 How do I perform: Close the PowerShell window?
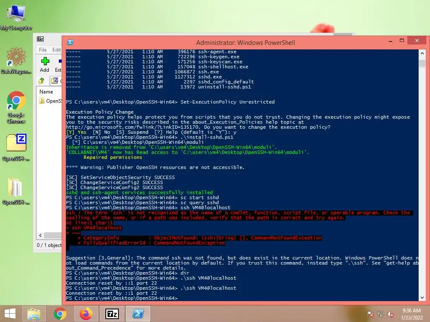coord(417,41)
